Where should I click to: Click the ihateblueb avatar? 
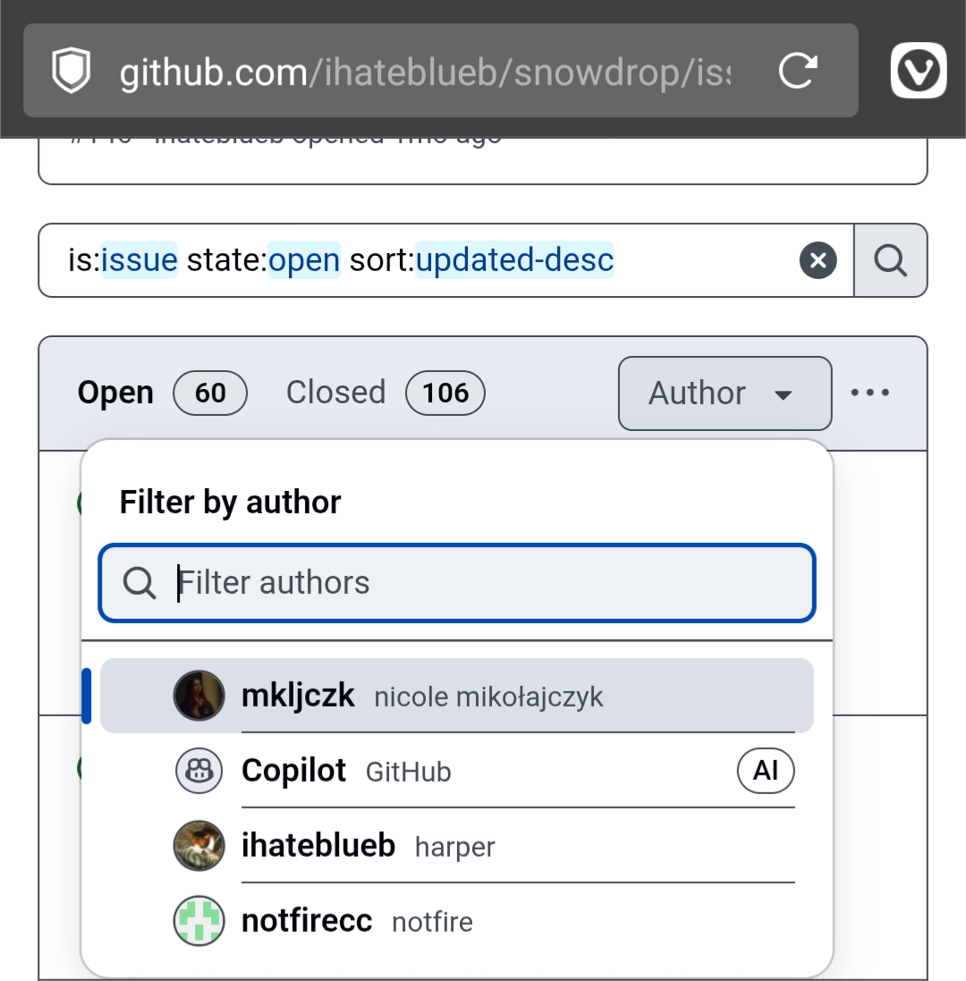(x=199, y=846)
